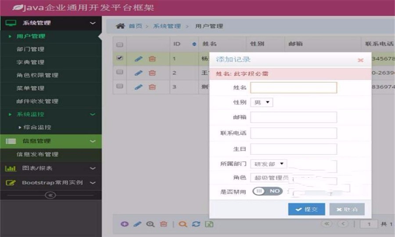
Task: Open the 性别 dropdown showing 男
Action: pos(262,102)
